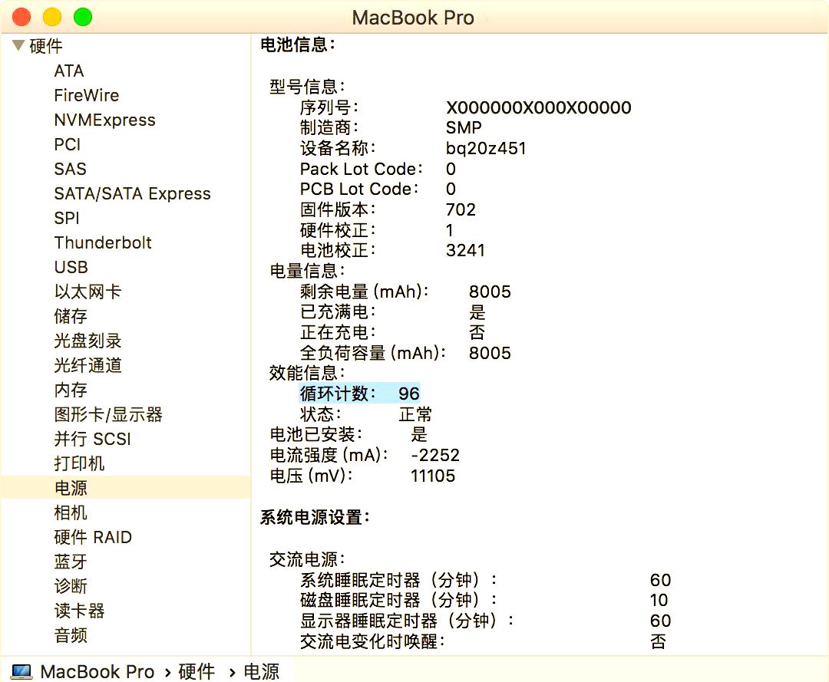This screenshot has height=682, width=829.
Task: Select FireWire in the sidebar
Action: [x=87, y=95]
